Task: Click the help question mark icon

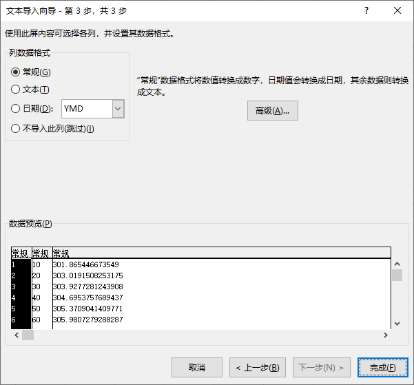Action: click(366, 10)
